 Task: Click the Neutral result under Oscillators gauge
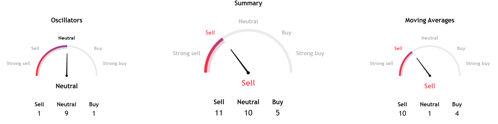click(67, 86)
